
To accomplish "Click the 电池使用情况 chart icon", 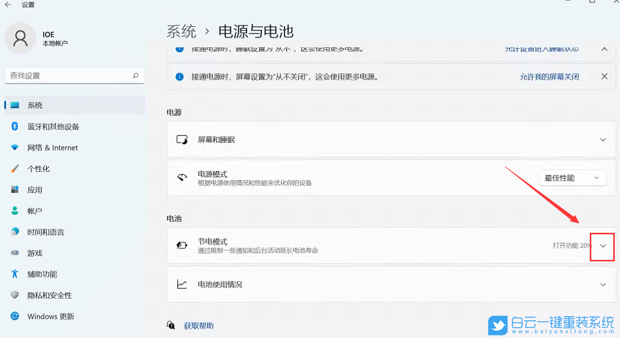I will 181,284.
